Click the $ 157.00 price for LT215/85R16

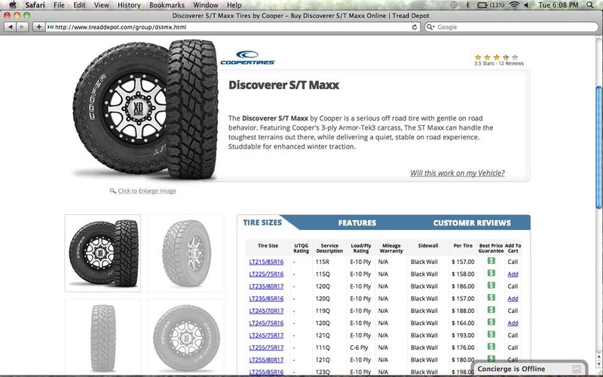463,262
